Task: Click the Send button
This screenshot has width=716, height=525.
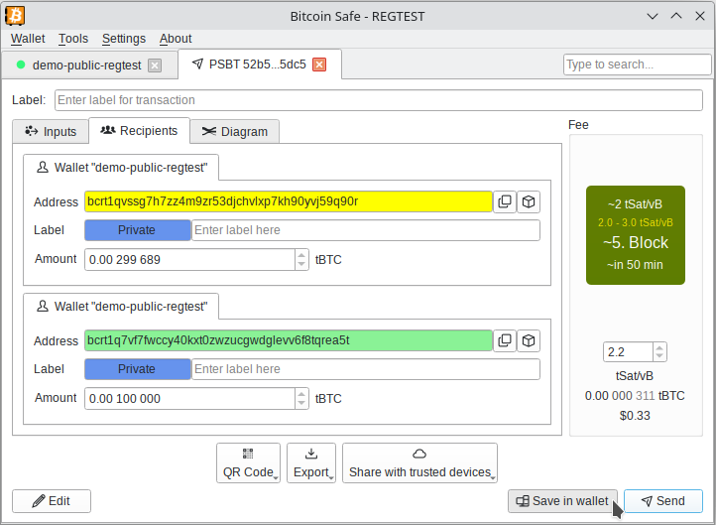Action: pos(663,501)
